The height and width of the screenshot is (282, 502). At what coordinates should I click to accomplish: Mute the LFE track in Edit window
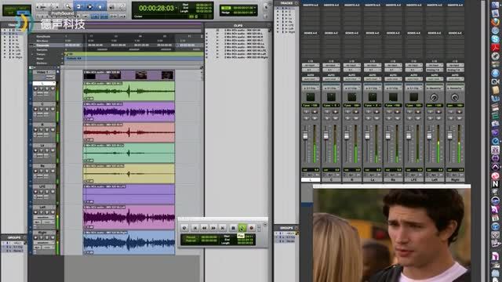53,192
